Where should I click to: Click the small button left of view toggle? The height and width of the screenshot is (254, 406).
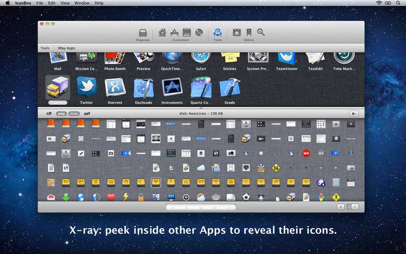tap(341, 207)
